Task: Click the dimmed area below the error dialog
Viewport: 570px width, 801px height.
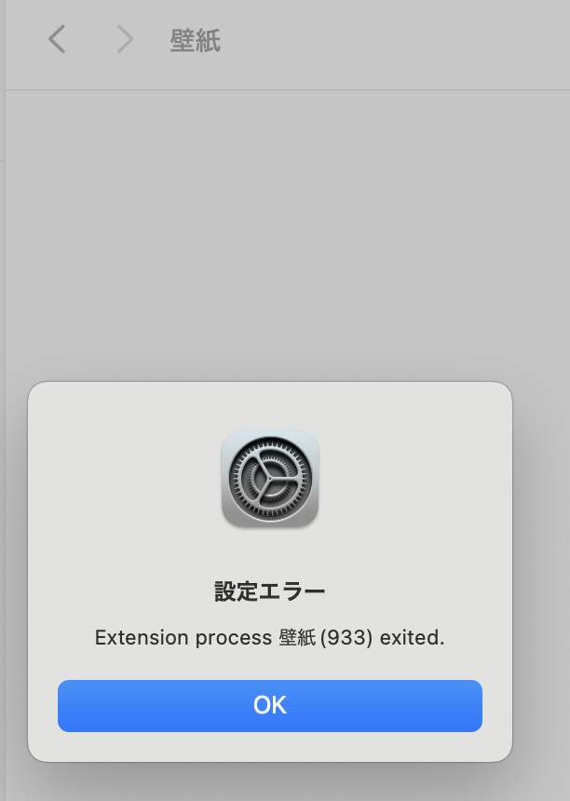Action: pos(286,782)
